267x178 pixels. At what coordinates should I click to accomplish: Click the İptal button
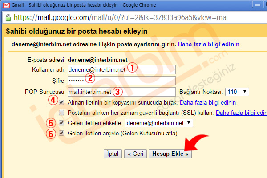coord(113,154)
